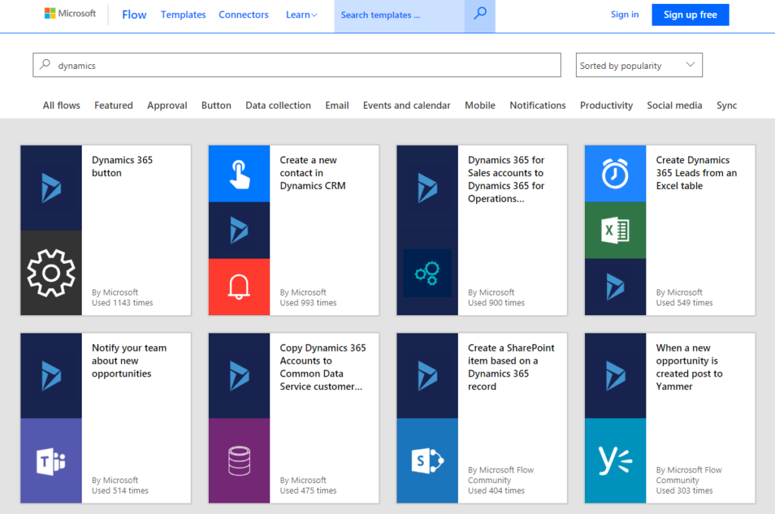This screenshot has width=775, height=514.
Task: Select the Notifications category filter
Action: 537,105
